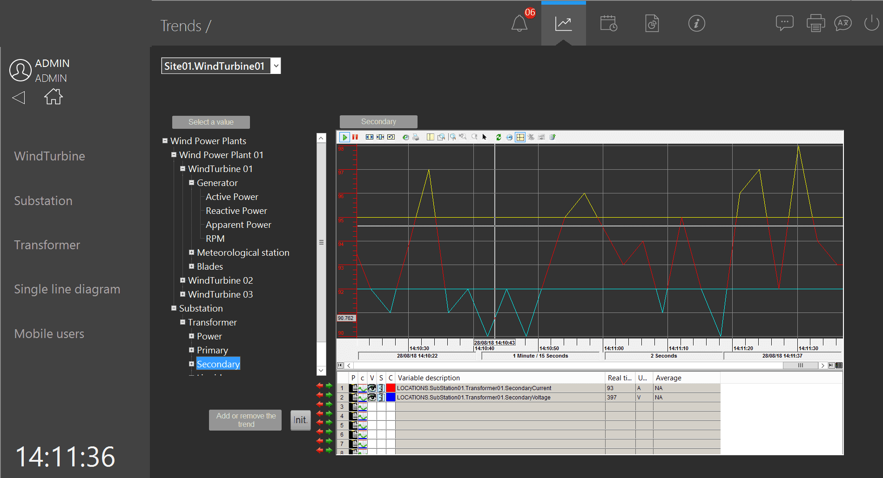This screenshot has height=478, width=883.
Task: Click the pause trend button
Action: (355, 137)
